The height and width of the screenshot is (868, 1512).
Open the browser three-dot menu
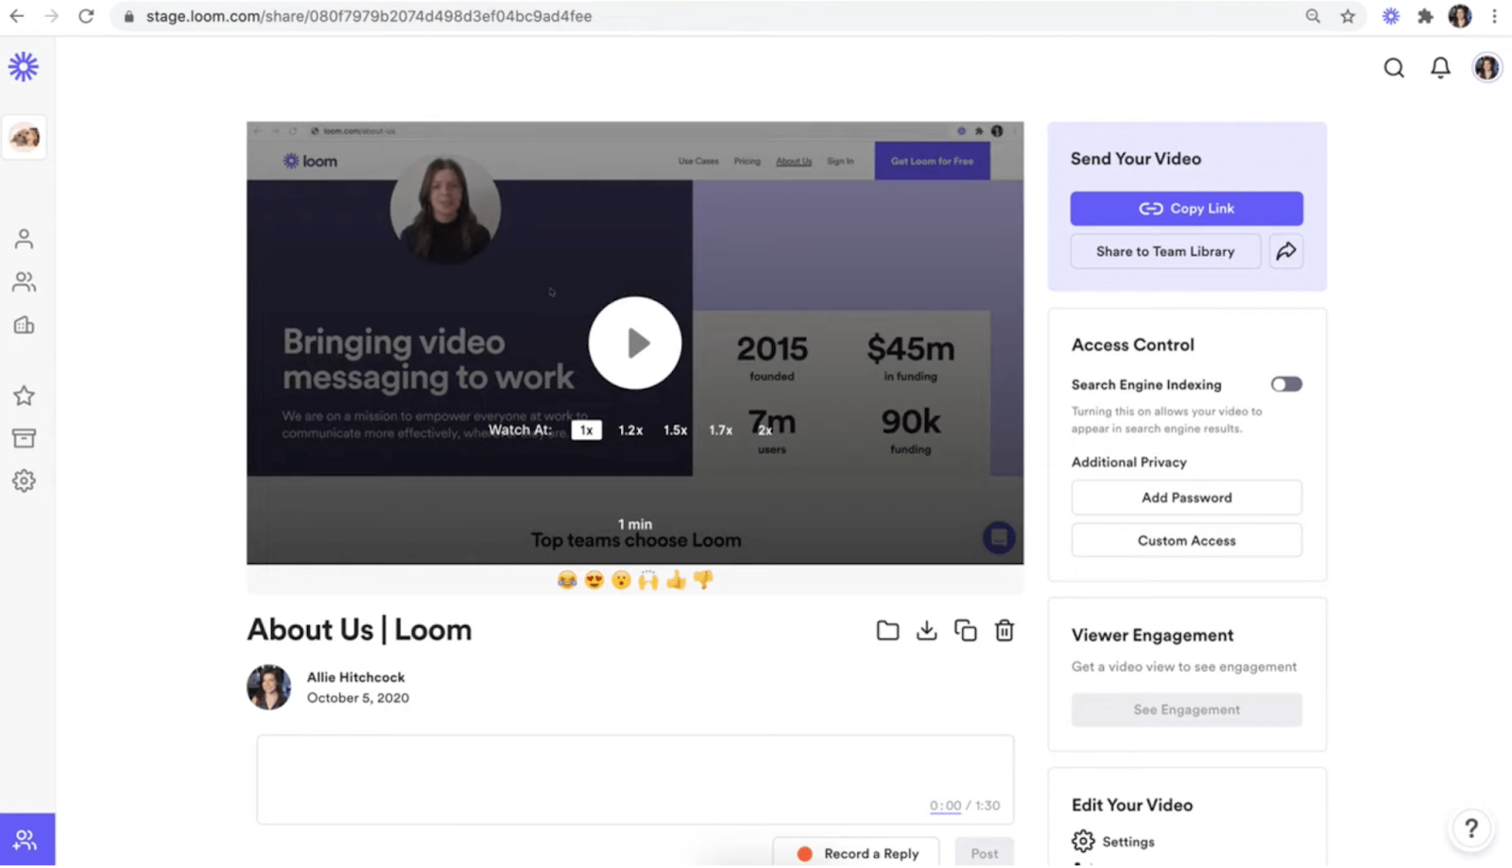1494,16
